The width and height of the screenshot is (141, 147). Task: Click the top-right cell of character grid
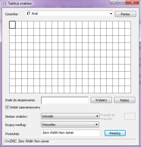click(x=128, y=25)
